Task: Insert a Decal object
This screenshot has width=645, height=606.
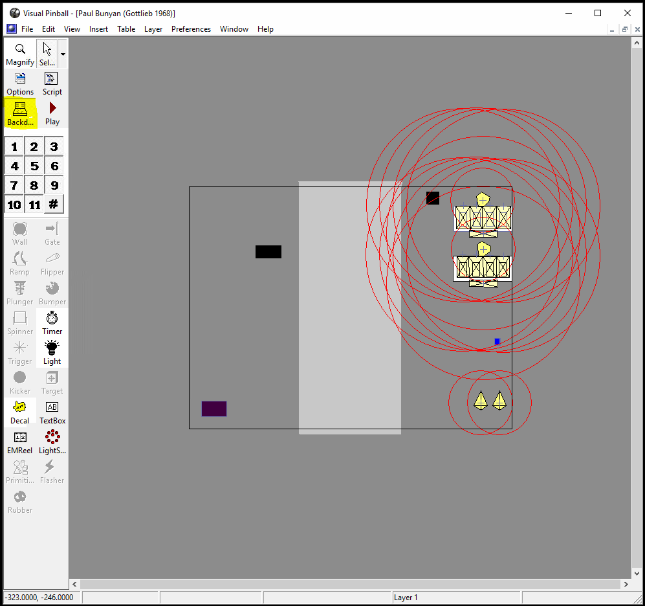Action: click(x=20, y=412)
